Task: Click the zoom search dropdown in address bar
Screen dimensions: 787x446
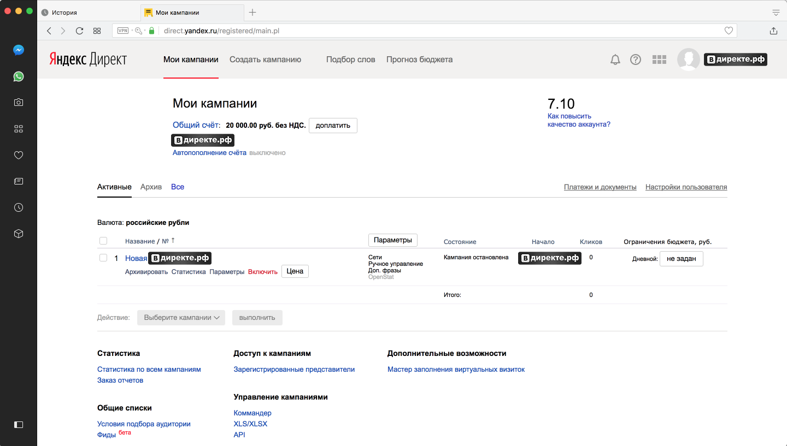Action: [x=140, y=31]
